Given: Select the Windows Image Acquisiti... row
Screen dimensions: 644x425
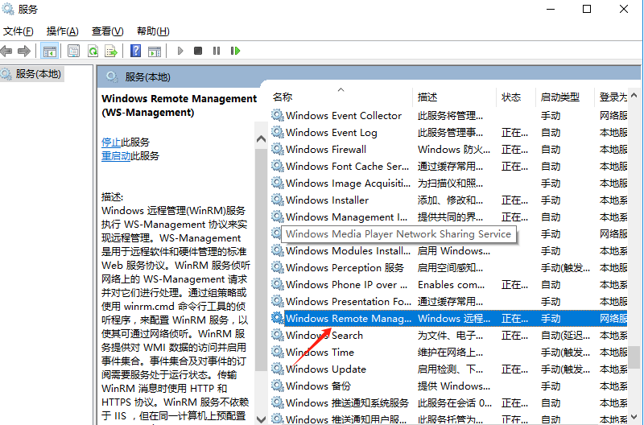Looking at the screenshot, I should (x=448, y=184).
